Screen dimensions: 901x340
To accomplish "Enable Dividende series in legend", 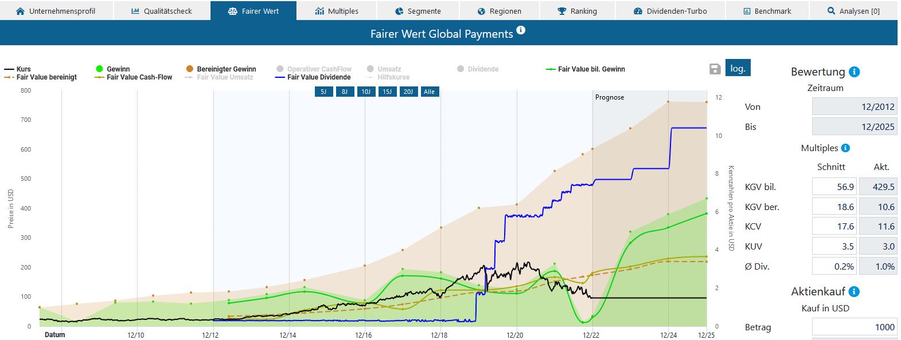I will click(478, 69).
